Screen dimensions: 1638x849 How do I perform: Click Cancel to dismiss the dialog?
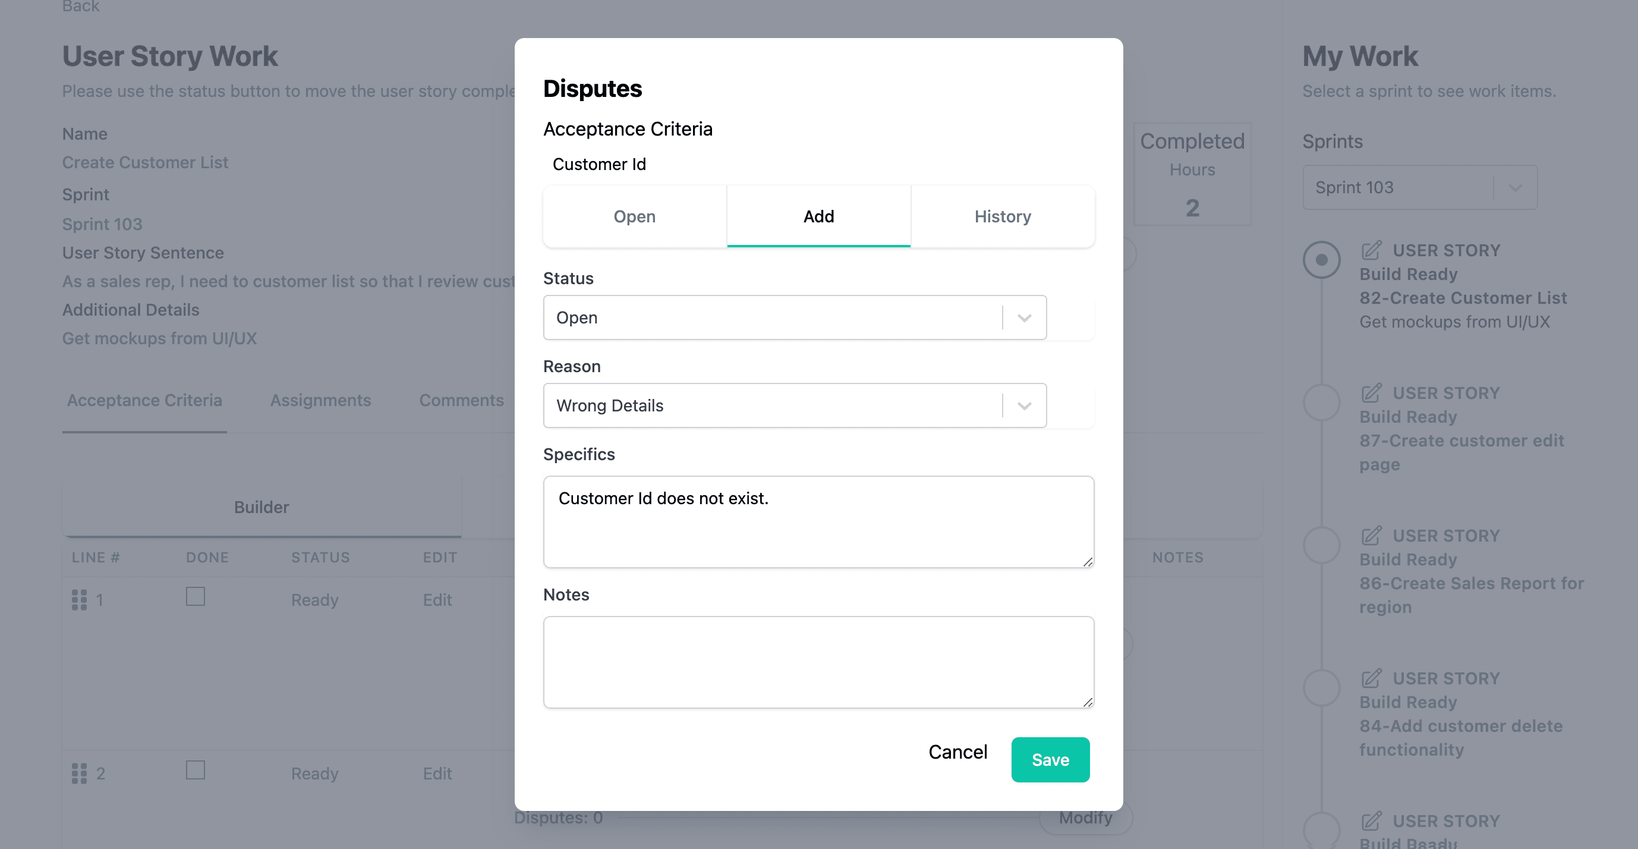pyautogui.click(x=957, y=751)
